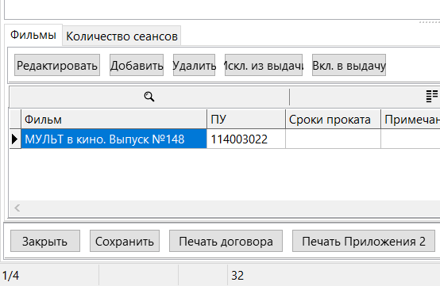This screenshot has height=286, width=440.
Task: Select the row indicator arrow for the МУЛЬТ row
Action: pyautogui.click(x=15, y=139)
